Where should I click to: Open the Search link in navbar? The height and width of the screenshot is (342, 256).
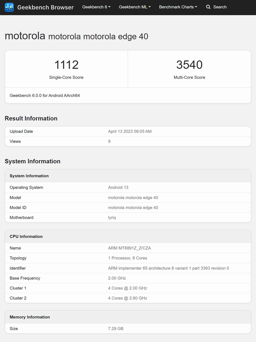(x=216, y=7)
